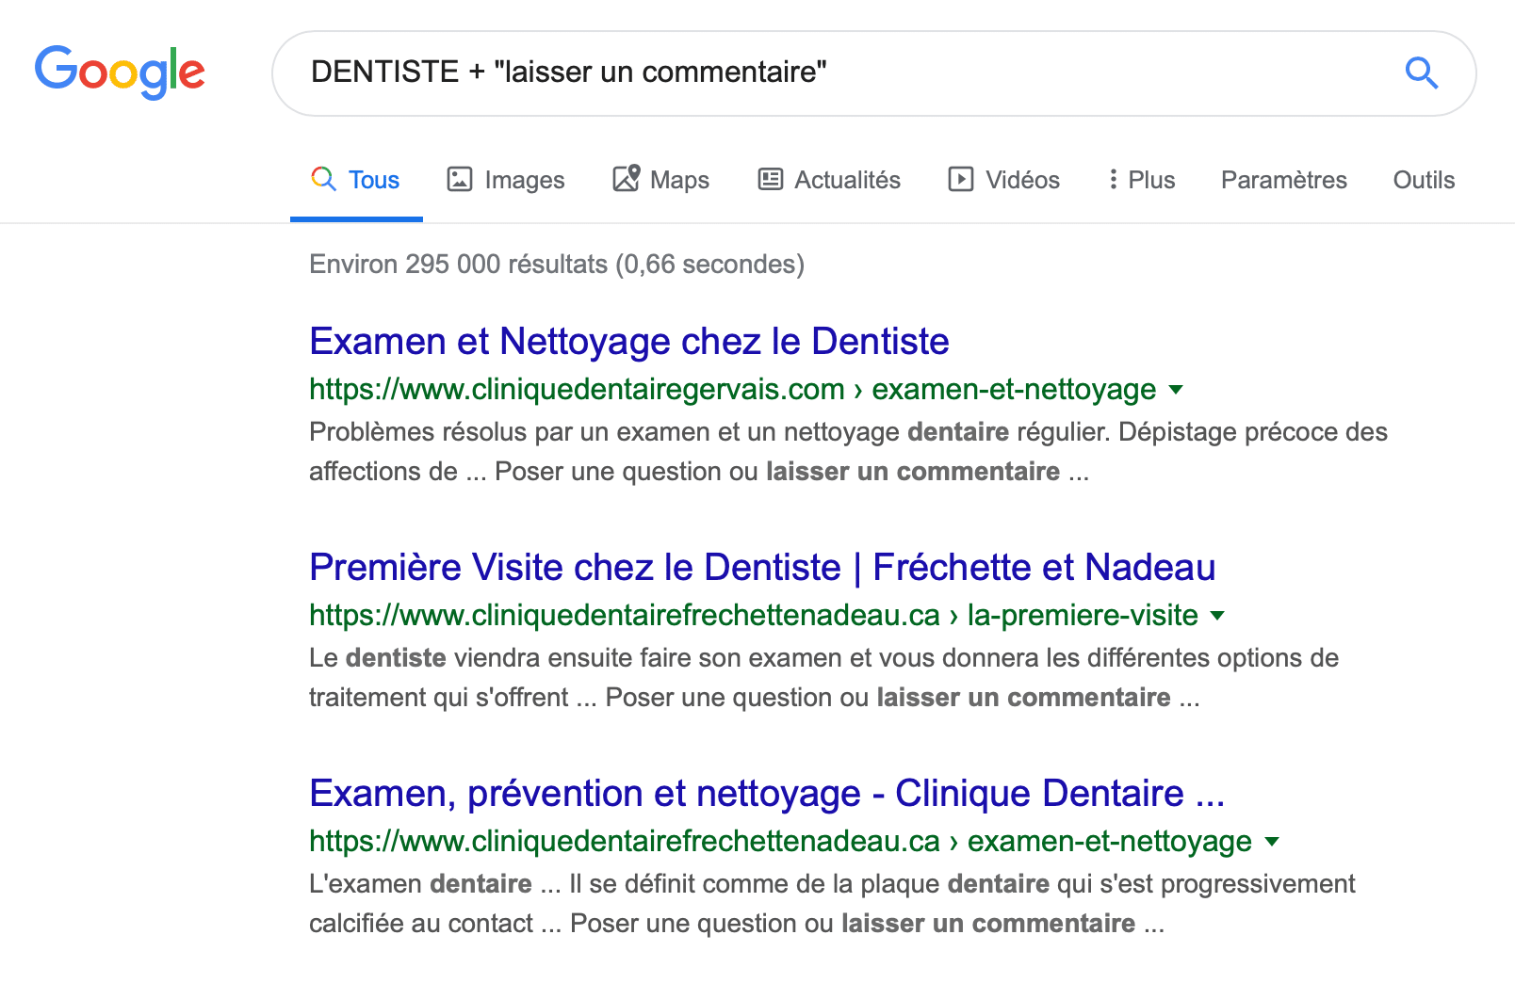This screenshot has width=1515, height=983.
Task: Expand arrow next to frechettenadeau examen-et-nettoyage URL
Action: pyautogui.click(x=1272, y=842)
